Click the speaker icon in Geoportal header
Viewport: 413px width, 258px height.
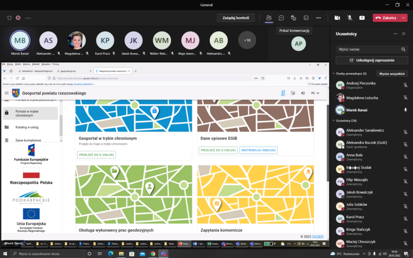point(303,93)
